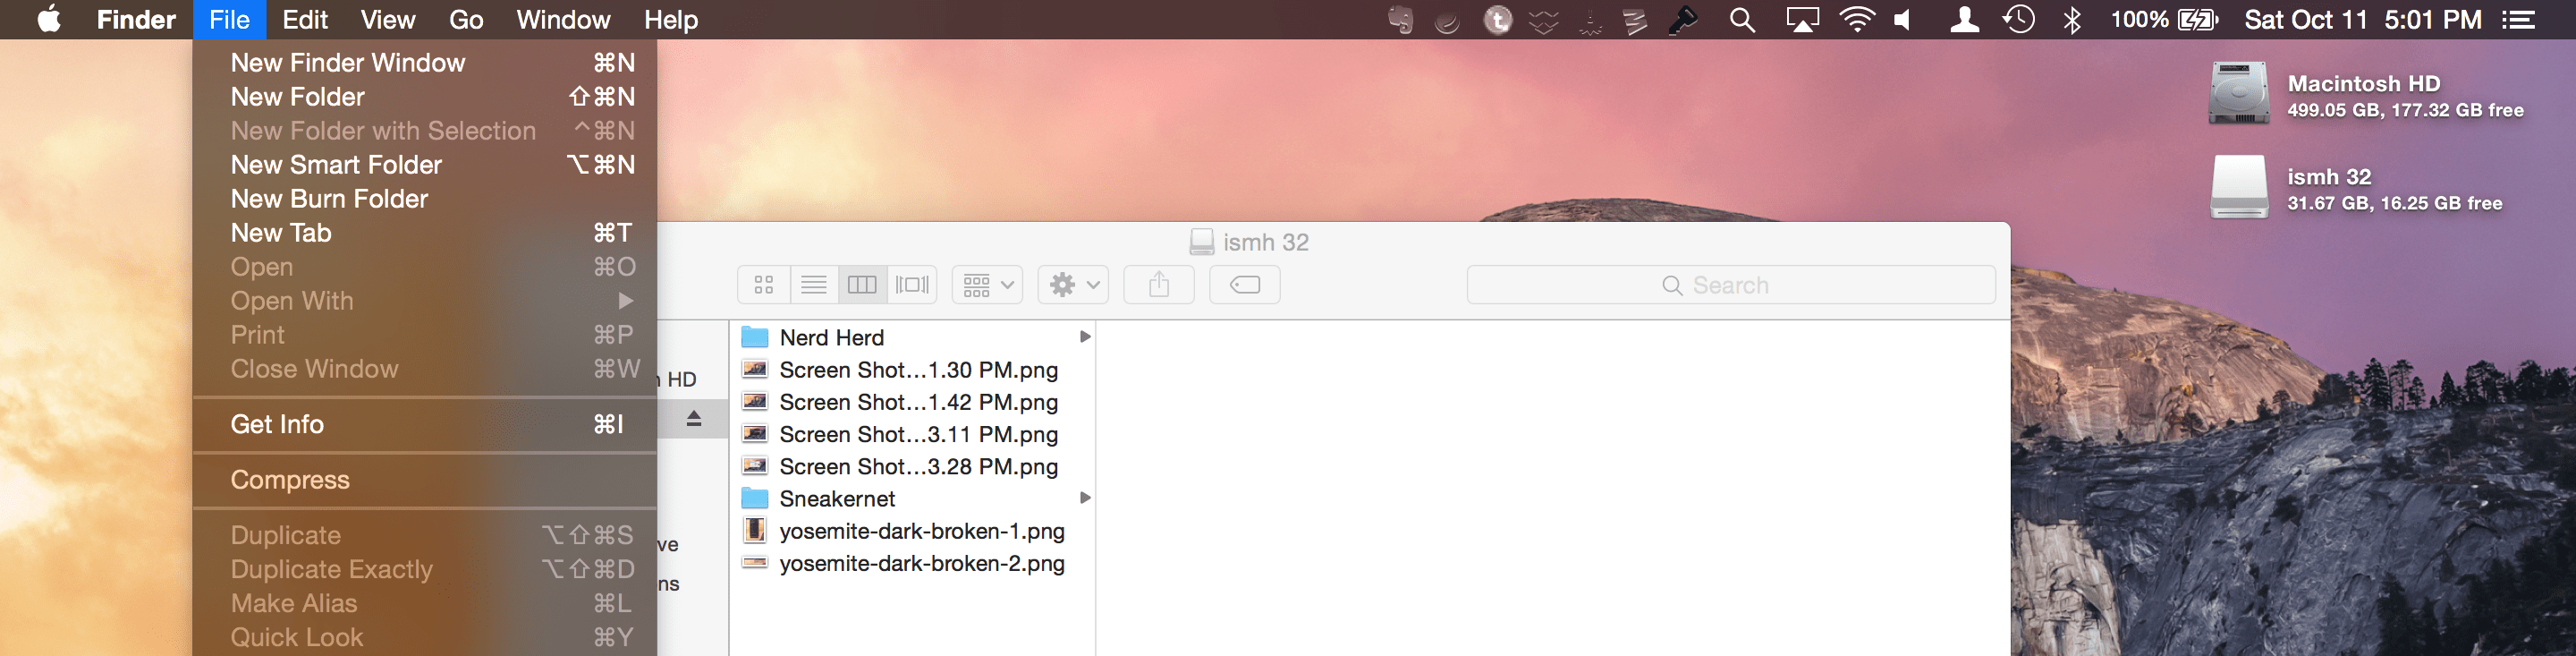The height and width of the screenshot is (656, 2576).
Task: Choose Get Info from File menu
Action: tap(425, 424)
